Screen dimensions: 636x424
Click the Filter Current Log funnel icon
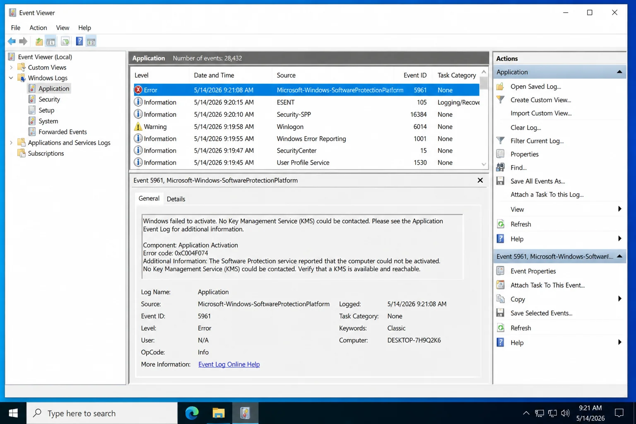[500, 141]
